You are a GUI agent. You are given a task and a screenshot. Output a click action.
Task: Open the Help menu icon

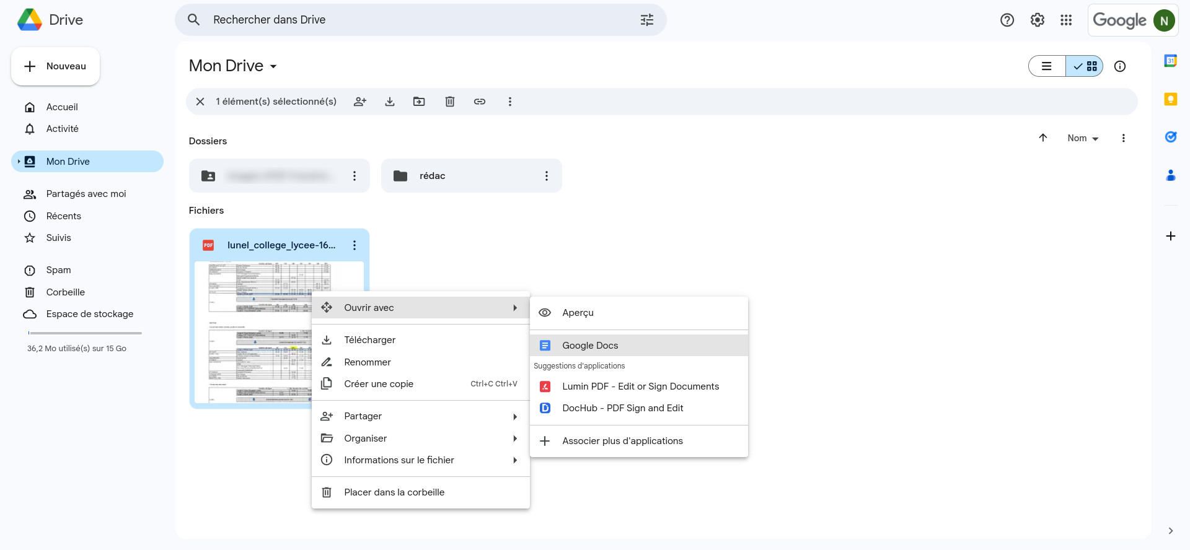click(x=1007, y=20)
